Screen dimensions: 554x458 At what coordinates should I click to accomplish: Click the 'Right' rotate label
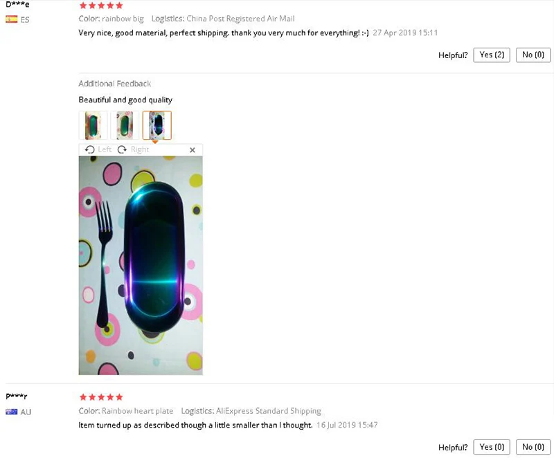coord(140,149)
